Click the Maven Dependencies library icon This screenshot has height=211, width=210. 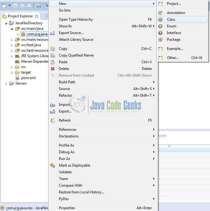[x=17, y=61]
